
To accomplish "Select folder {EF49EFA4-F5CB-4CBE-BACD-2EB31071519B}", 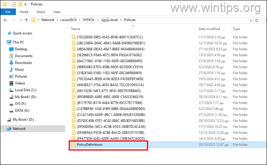I will 110,133.
